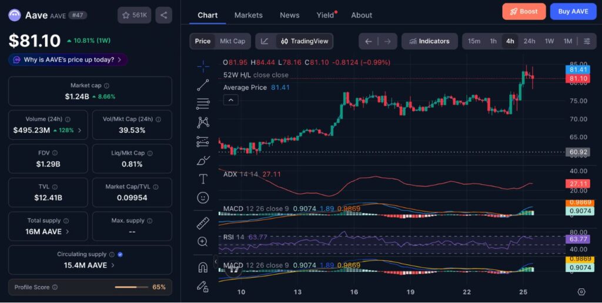
Task: Select the 1h timeframe
Action: (x=493, y=41)
